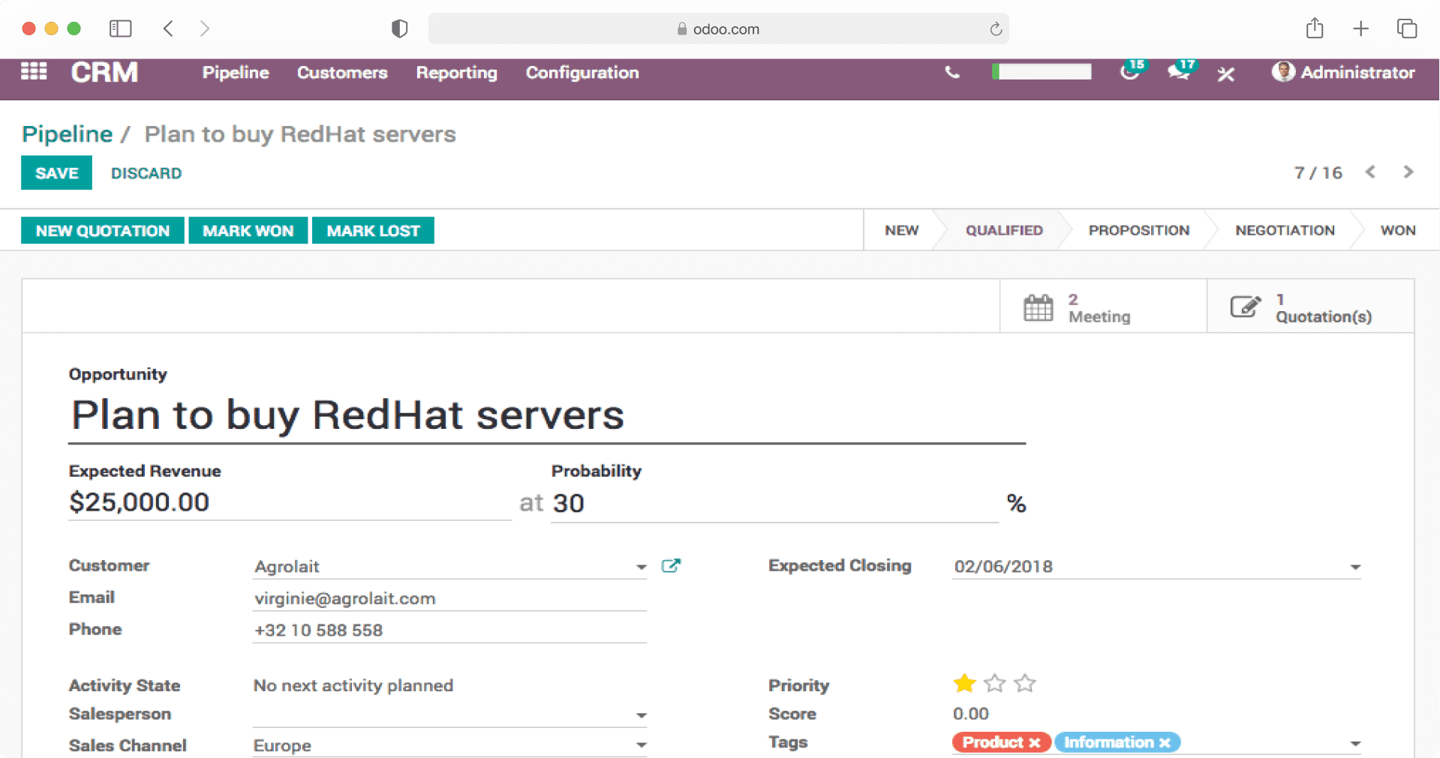Viewport: 1440px width, 758px height.
Task: Show browser tab overview
Action: (x=1407, y=28)
